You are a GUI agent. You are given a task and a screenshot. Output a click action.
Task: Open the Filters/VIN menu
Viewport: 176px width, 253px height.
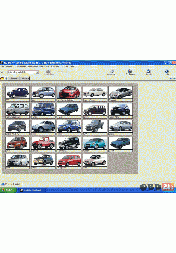click(x=44, y=66)
